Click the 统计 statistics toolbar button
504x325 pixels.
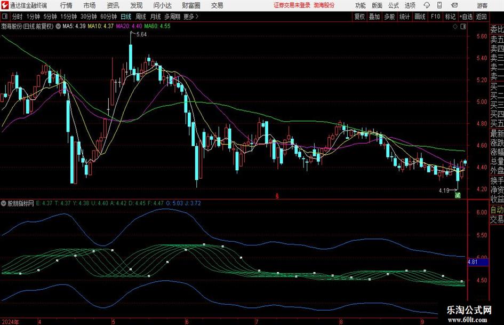404,17
